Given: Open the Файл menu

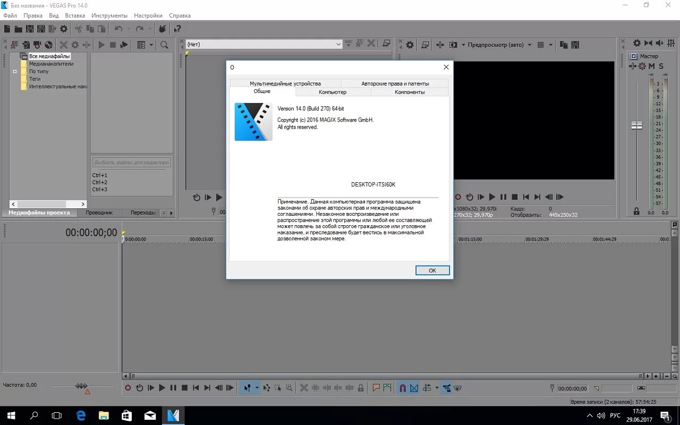Looking at the screenshot, I should click(x=10, y=15).
